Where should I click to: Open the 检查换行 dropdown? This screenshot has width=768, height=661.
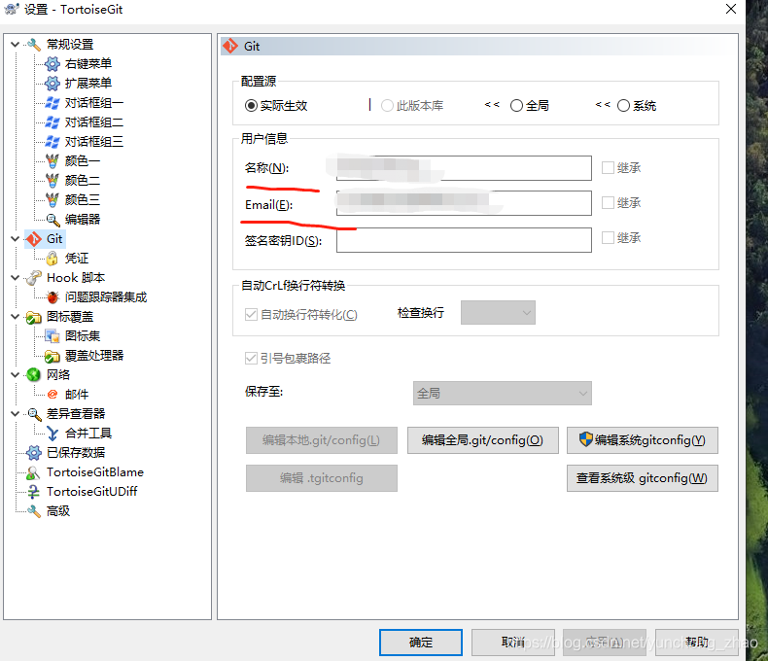pyautogui.click(x=498, y=312)
